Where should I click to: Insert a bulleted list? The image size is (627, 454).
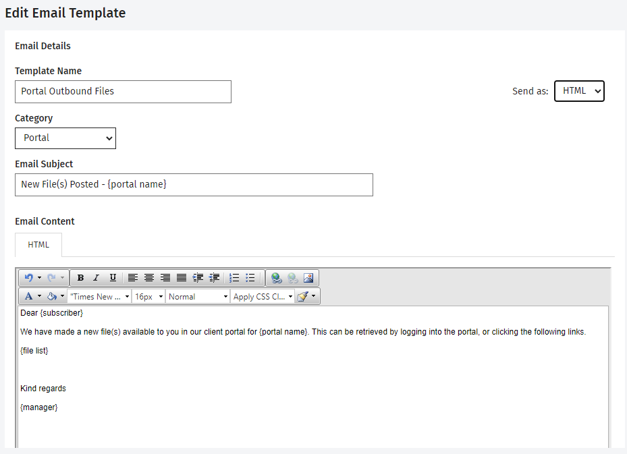pyautogui.click(x=250, y=278)
